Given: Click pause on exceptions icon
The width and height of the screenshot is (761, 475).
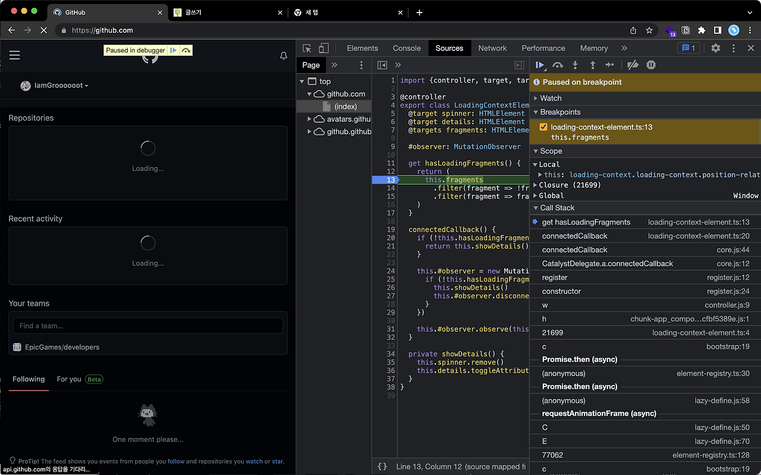Looking at the screenshot, I should [651, 65].
